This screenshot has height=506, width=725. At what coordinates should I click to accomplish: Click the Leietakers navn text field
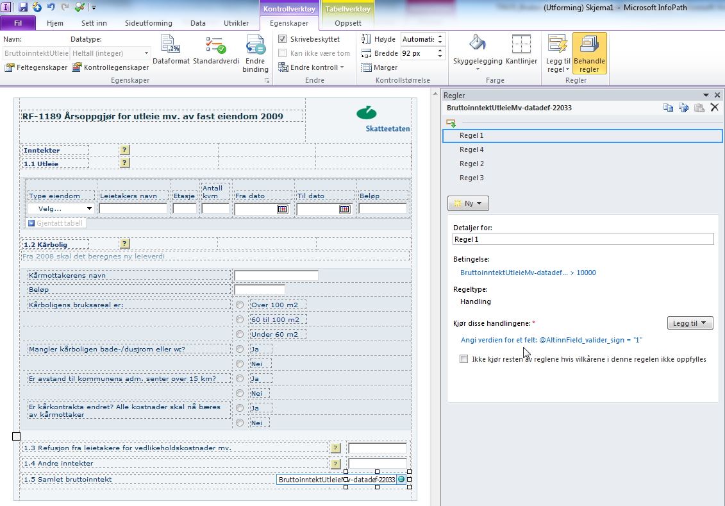point(133,208)
